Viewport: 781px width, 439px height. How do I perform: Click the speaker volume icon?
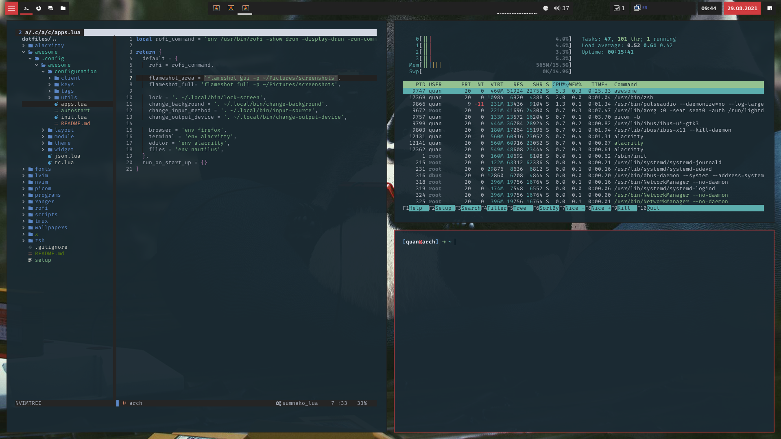[x=557, y=8]
